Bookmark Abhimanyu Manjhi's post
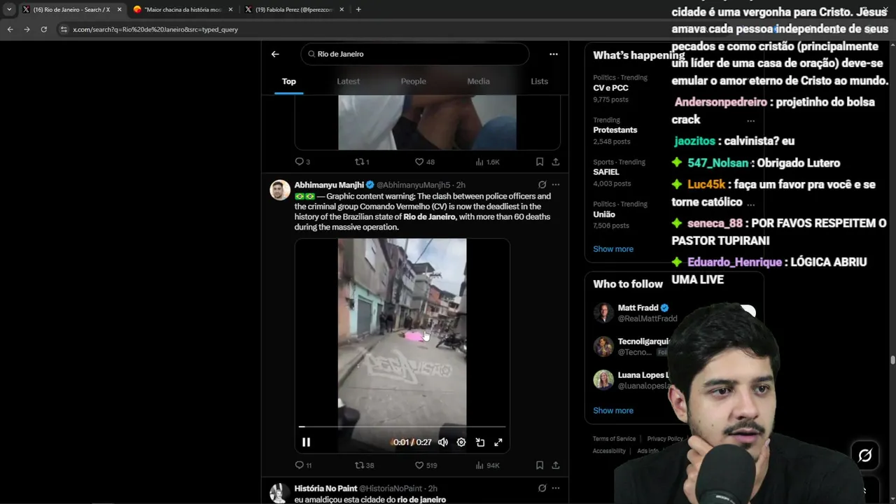This screenshot has height=504, width=896. coord(540,465)
